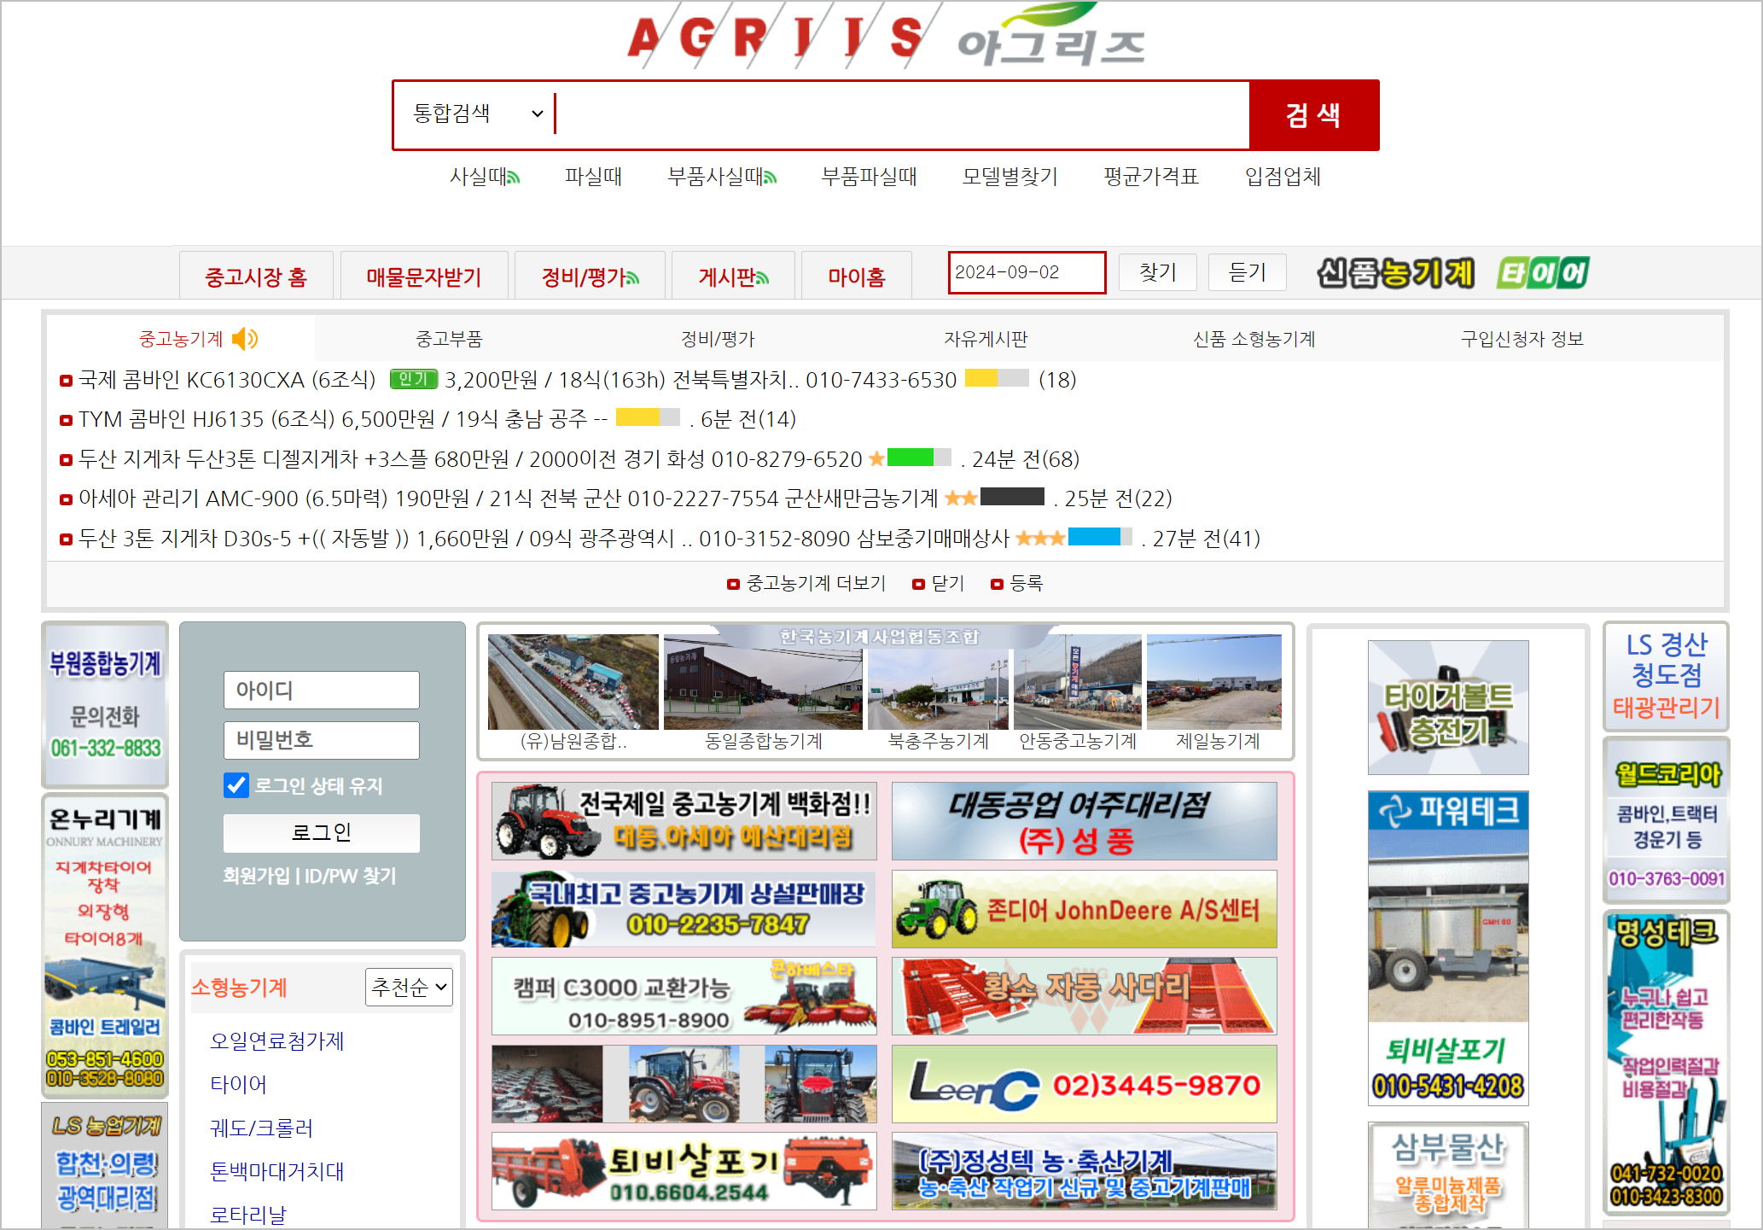Click the blue rating bar on 두산 3톤 지게차
The width and height of the screenshot is (1763, 1230).
(1094, 537)
